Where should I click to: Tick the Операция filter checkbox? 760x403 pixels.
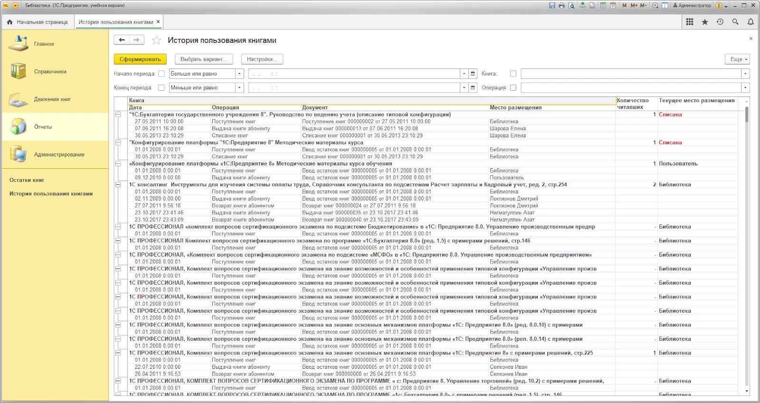pos(513,87)
